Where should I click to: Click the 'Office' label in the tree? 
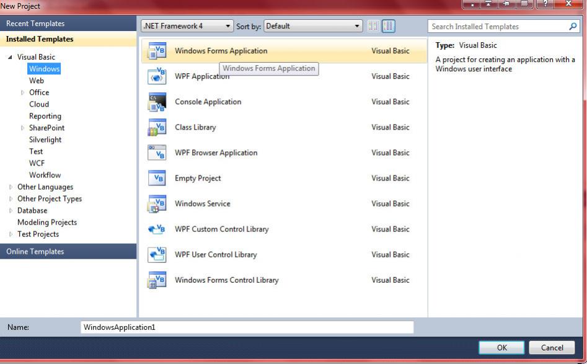[x=39, y=92]
